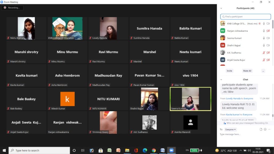Click muted microphone icon for Anjali Sweta Kujur
This screenshot has height=154, width=274.
tap(264, 60)
